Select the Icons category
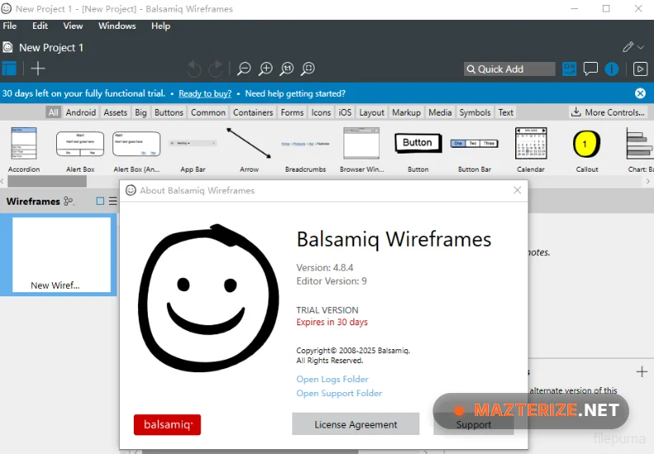The image size is (654, 454). pyautogui.click(x=321, y=112)
